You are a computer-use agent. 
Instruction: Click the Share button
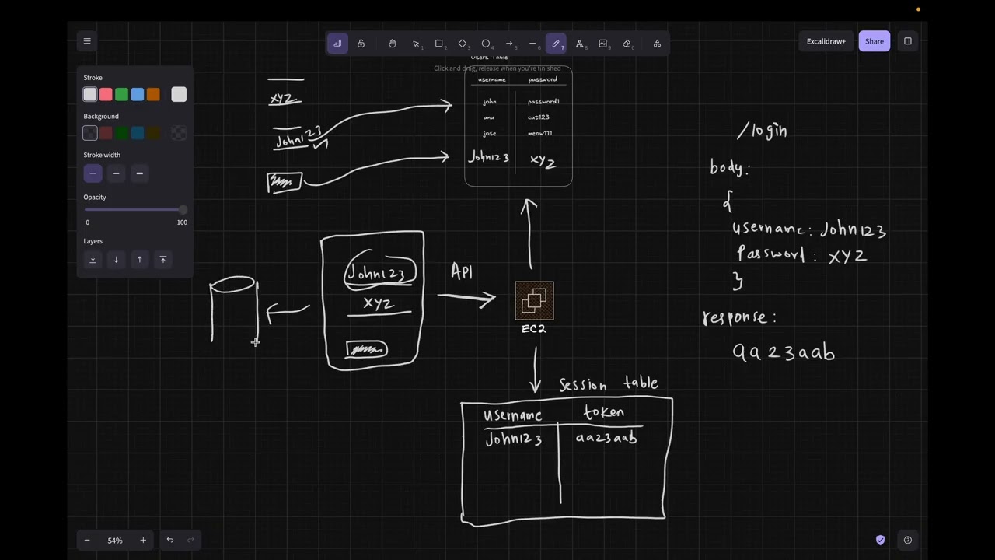(x=875, y=41)
